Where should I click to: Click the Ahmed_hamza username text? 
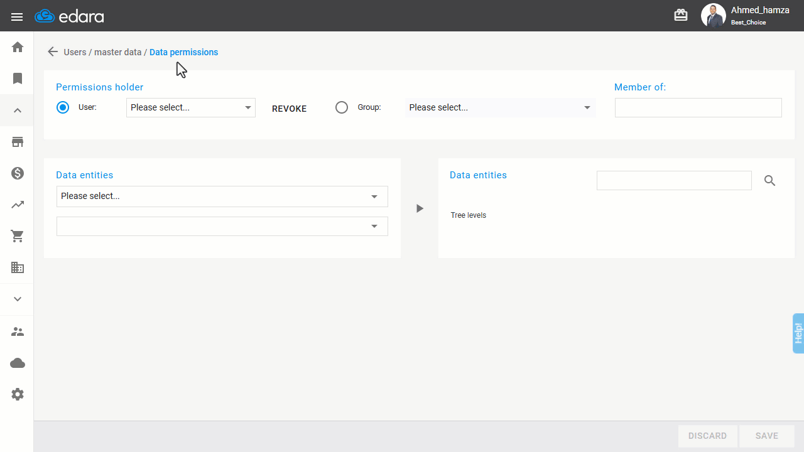[x=760, y=10]
